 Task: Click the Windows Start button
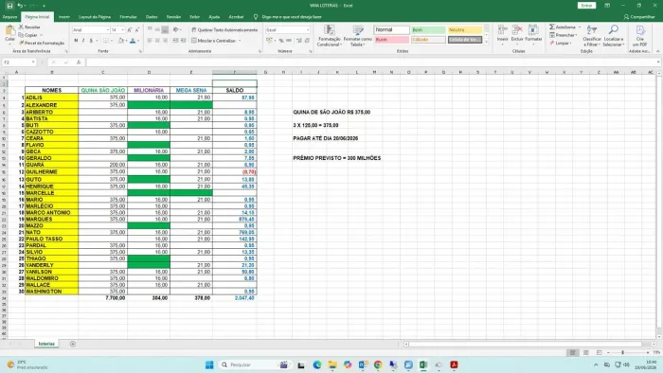pyautogui.click(x=209, y=364)
